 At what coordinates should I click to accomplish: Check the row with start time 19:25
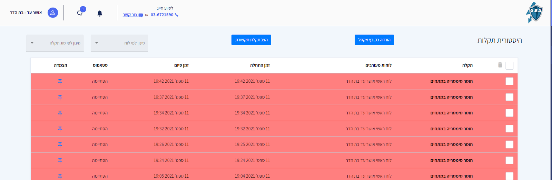point(509,144)
